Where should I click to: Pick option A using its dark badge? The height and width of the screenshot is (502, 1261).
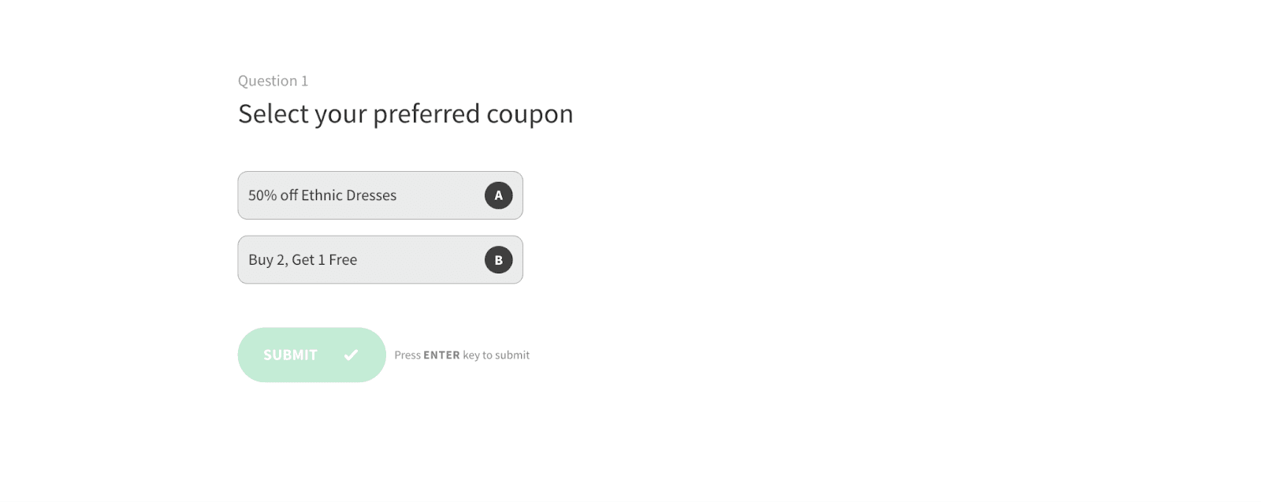click(x=498, y=195)
